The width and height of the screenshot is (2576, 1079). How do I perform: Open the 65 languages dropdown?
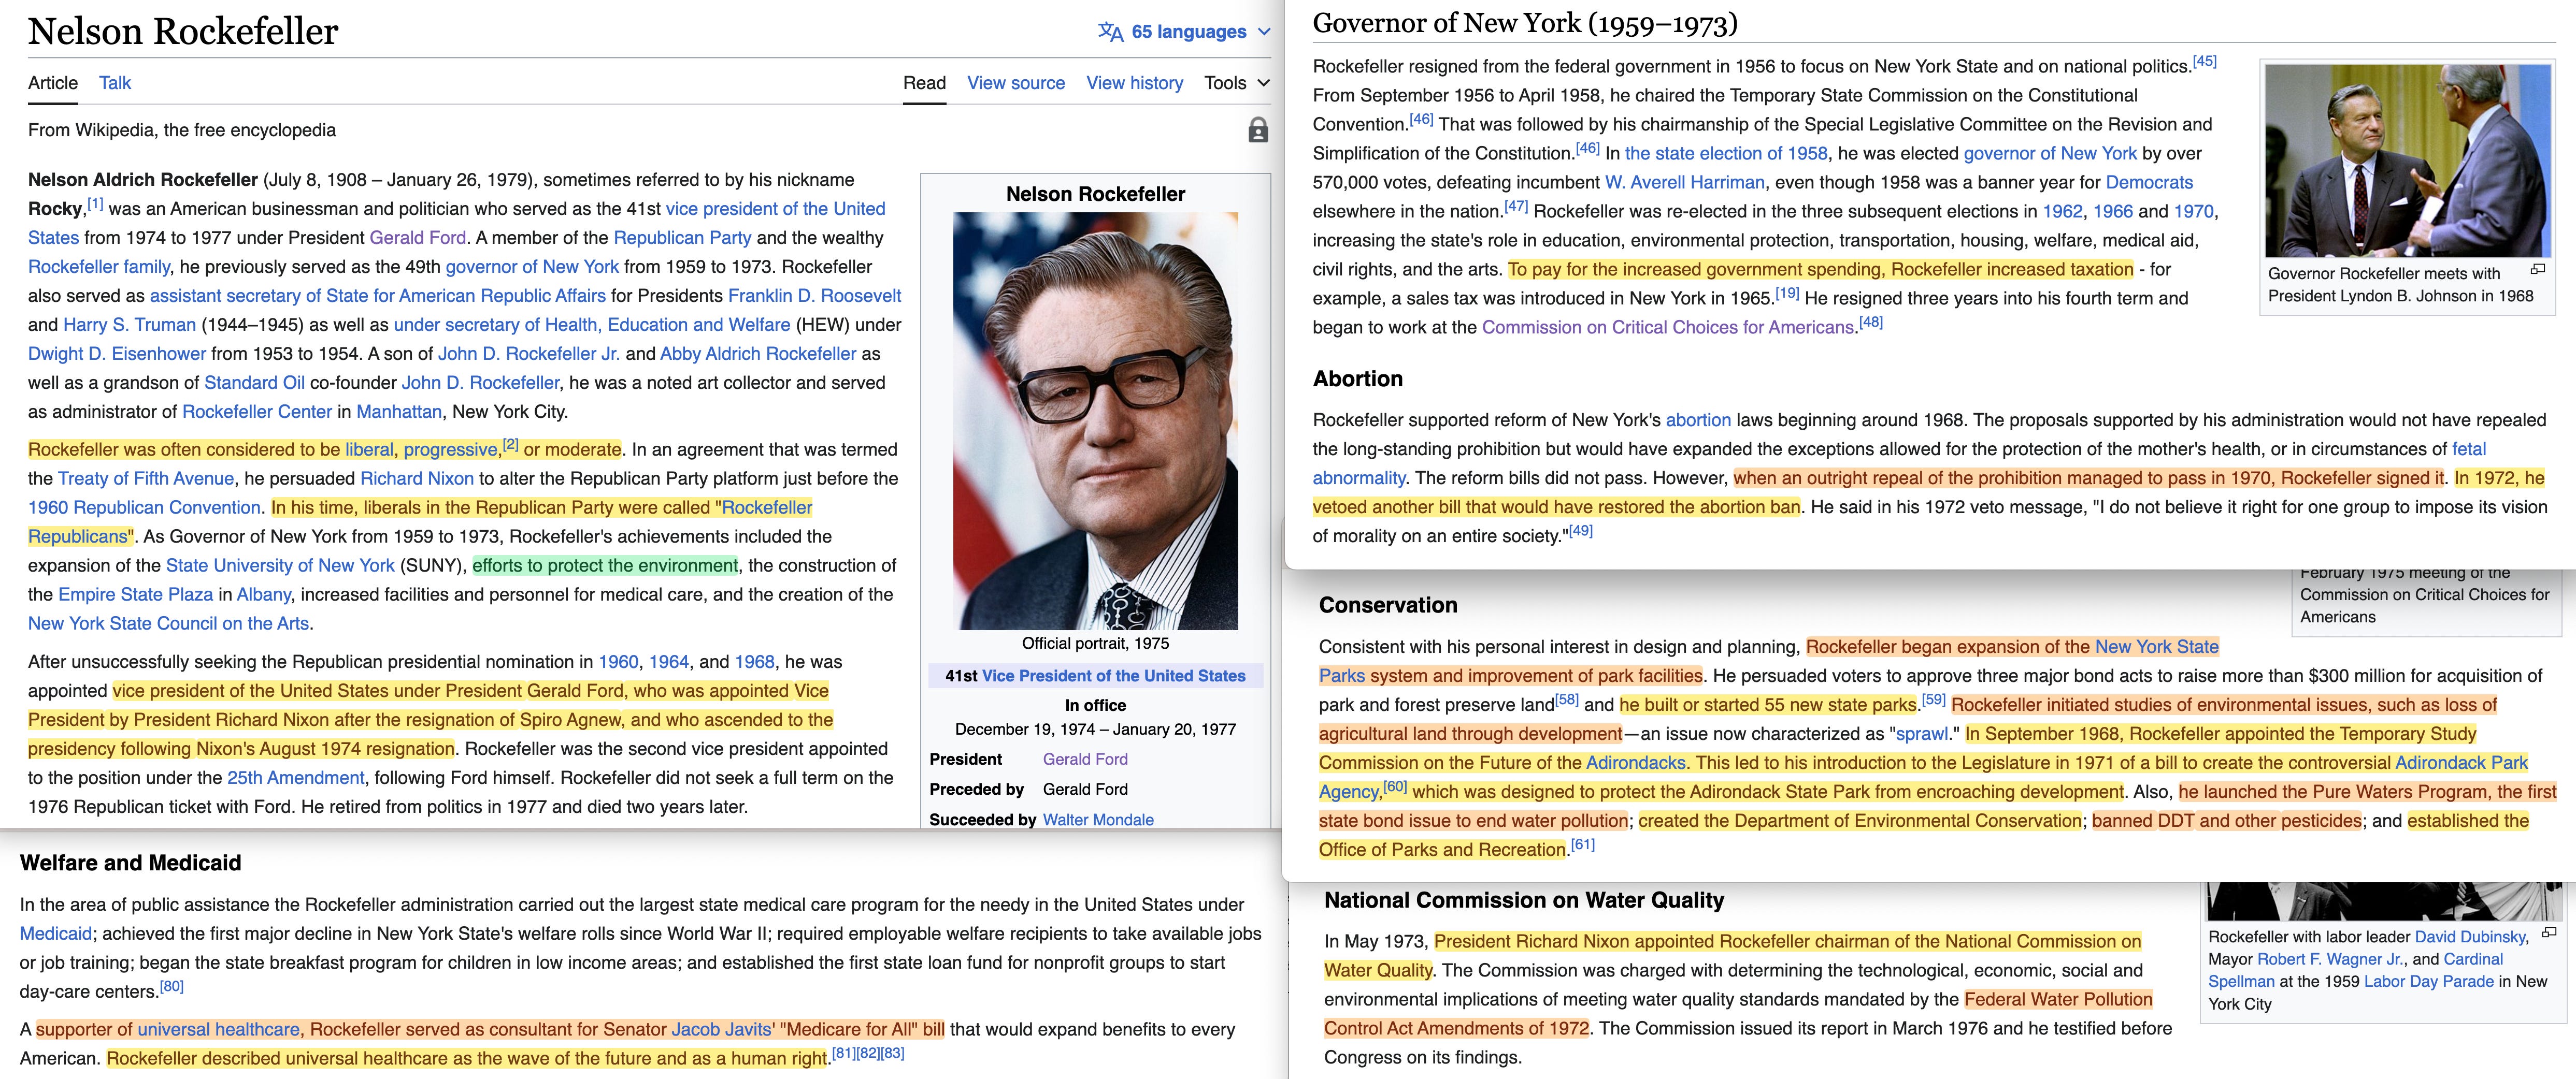click(1184, 31)
